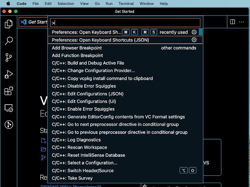Run Preferences: Open Keyboard Shortcuts recently used command

click(x=125, y=32)
